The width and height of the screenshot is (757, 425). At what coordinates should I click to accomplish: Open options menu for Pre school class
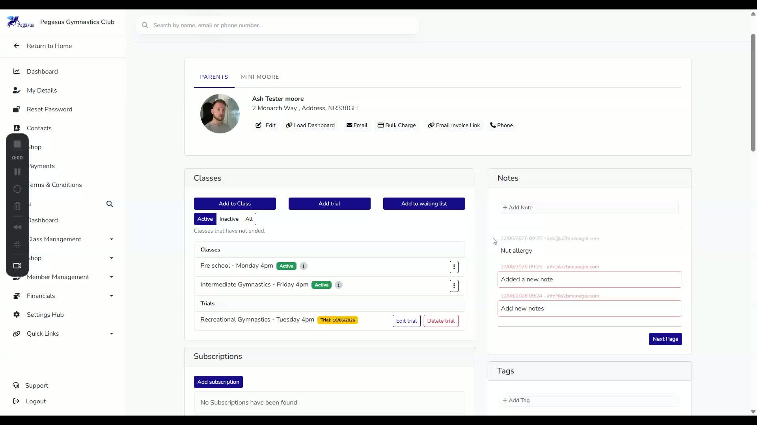[454, 267]
